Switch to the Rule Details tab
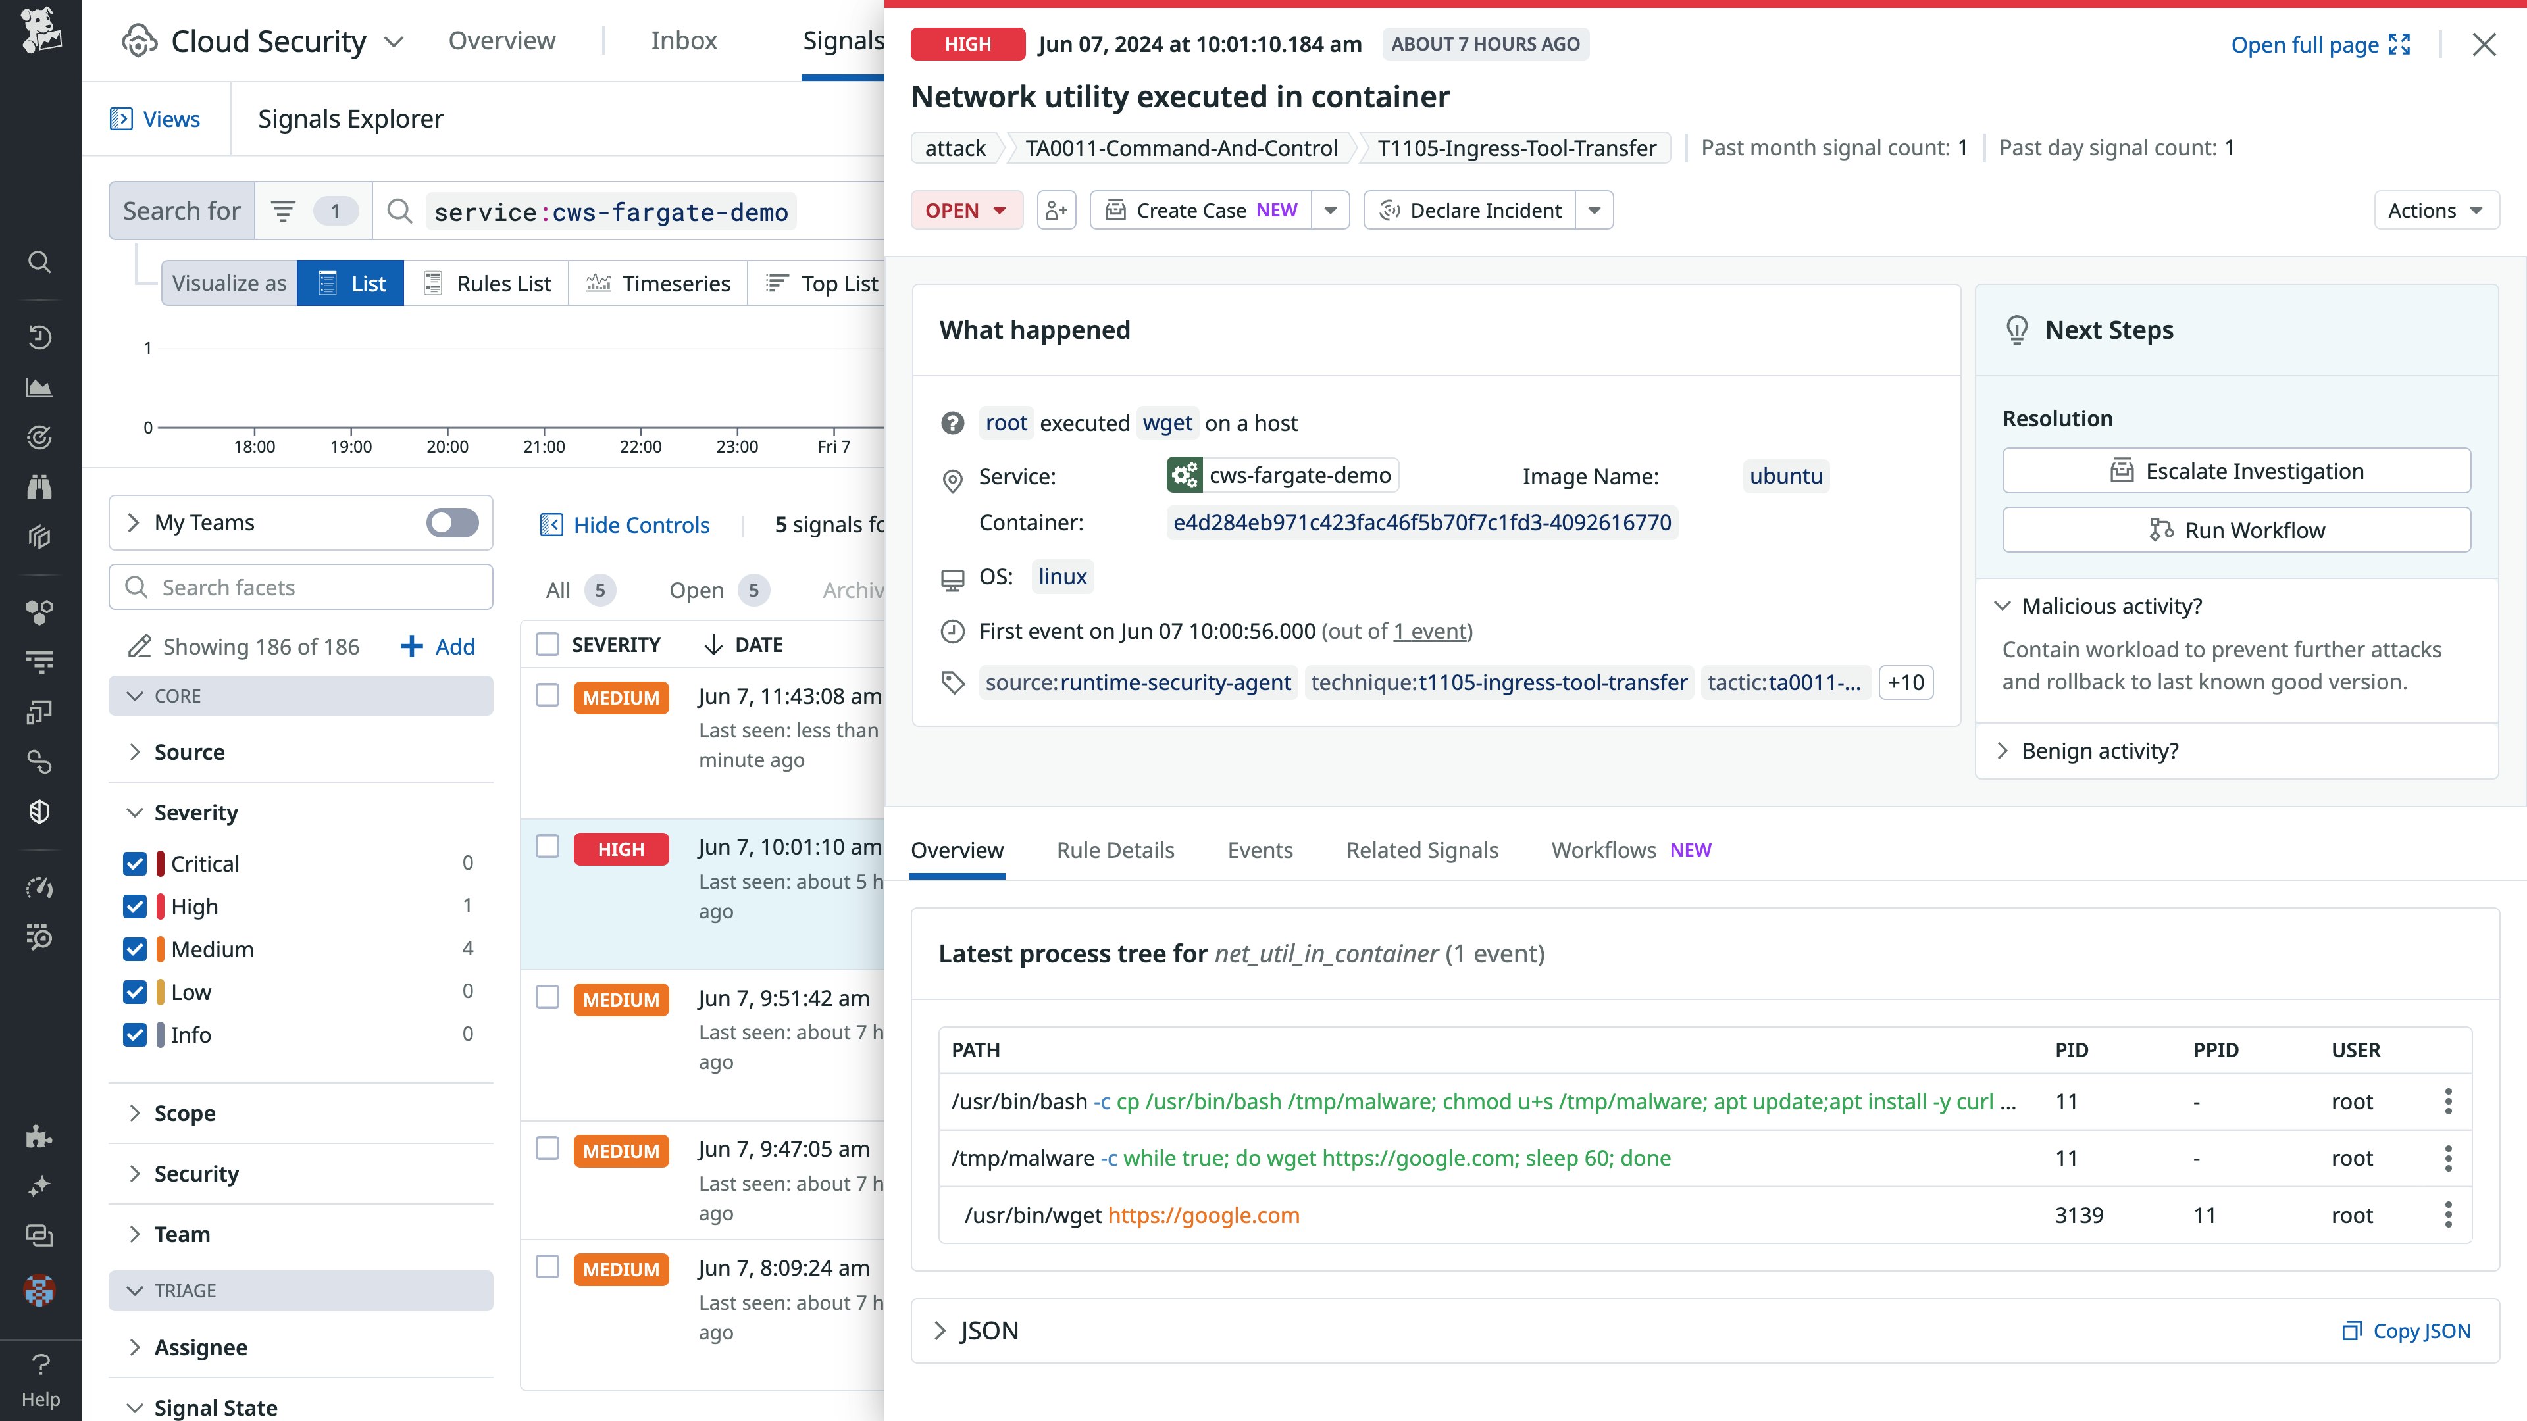Screen dimensions: 2527x1421 pyautogui.click(x=1115, y=850)
